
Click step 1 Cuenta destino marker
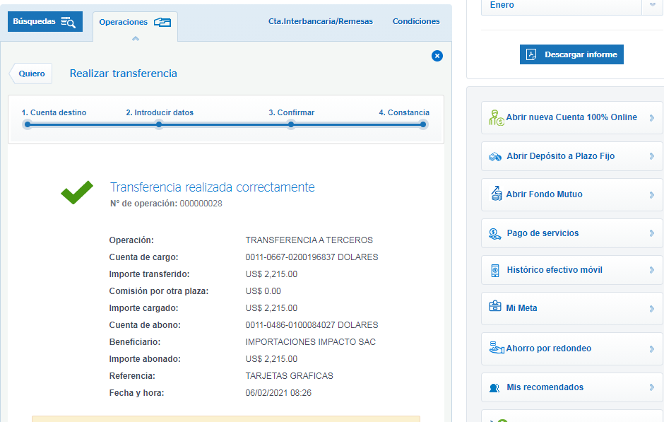(28, 124)
